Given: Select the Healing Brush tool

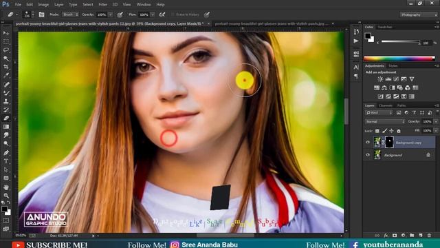Looking at the screenshot, I should click(x=6, y=84).
